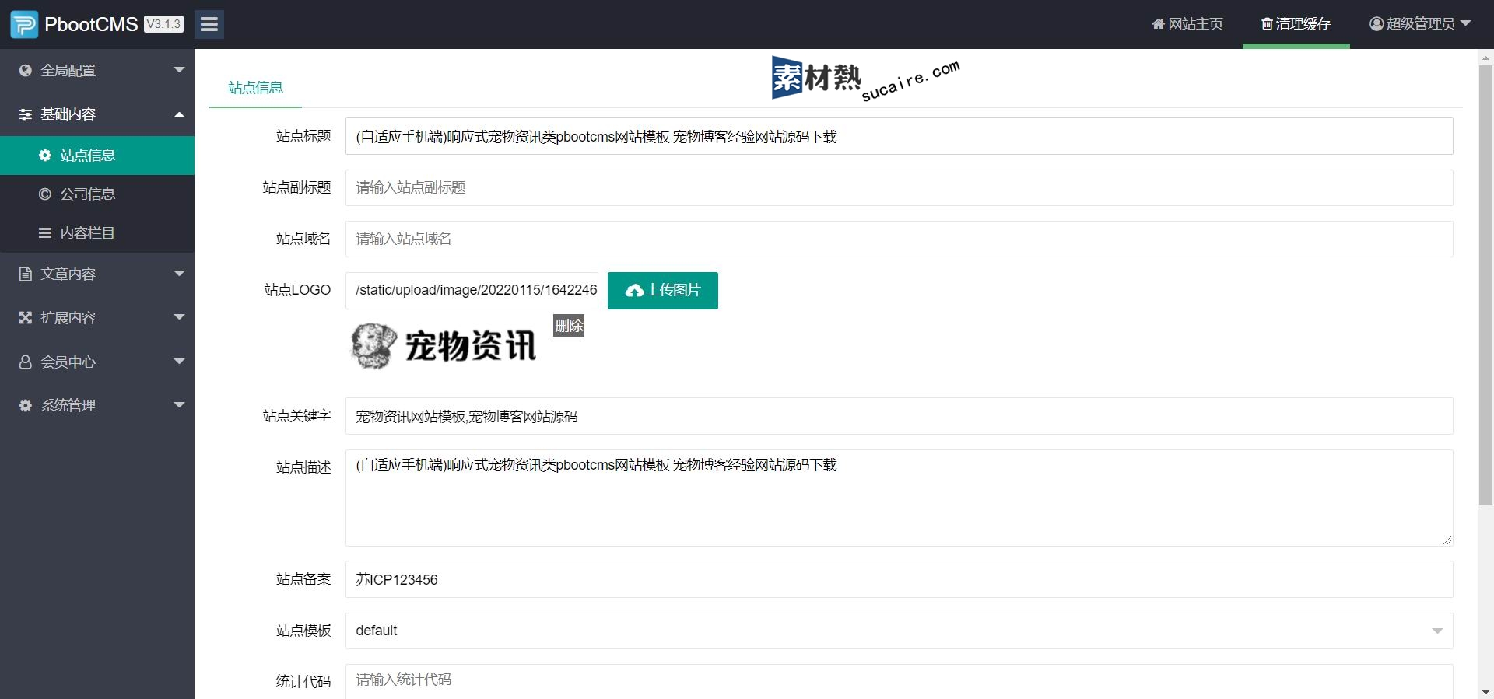Focus the 站点LOGO path field
Image resolution: width=1494 pixels, height=699 pixels.
tap(472, 291)
